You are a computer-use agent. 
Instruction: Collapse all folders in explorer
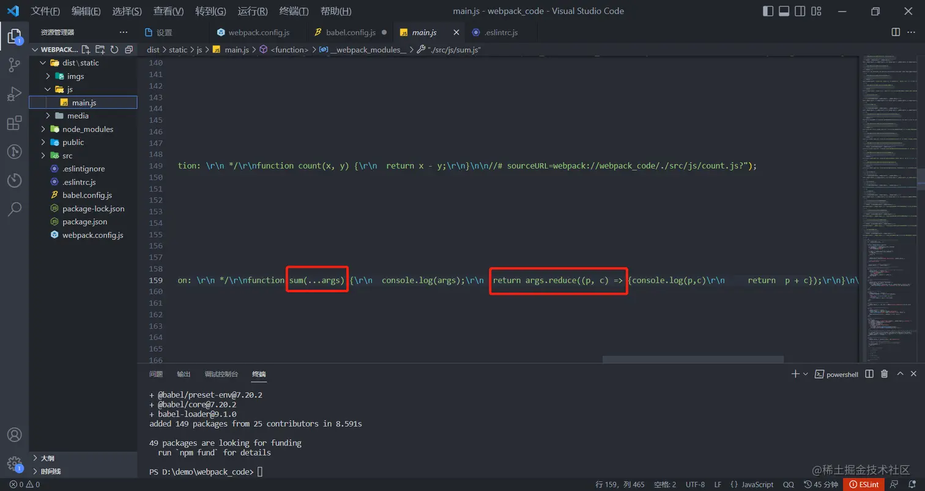coord(128,50)
